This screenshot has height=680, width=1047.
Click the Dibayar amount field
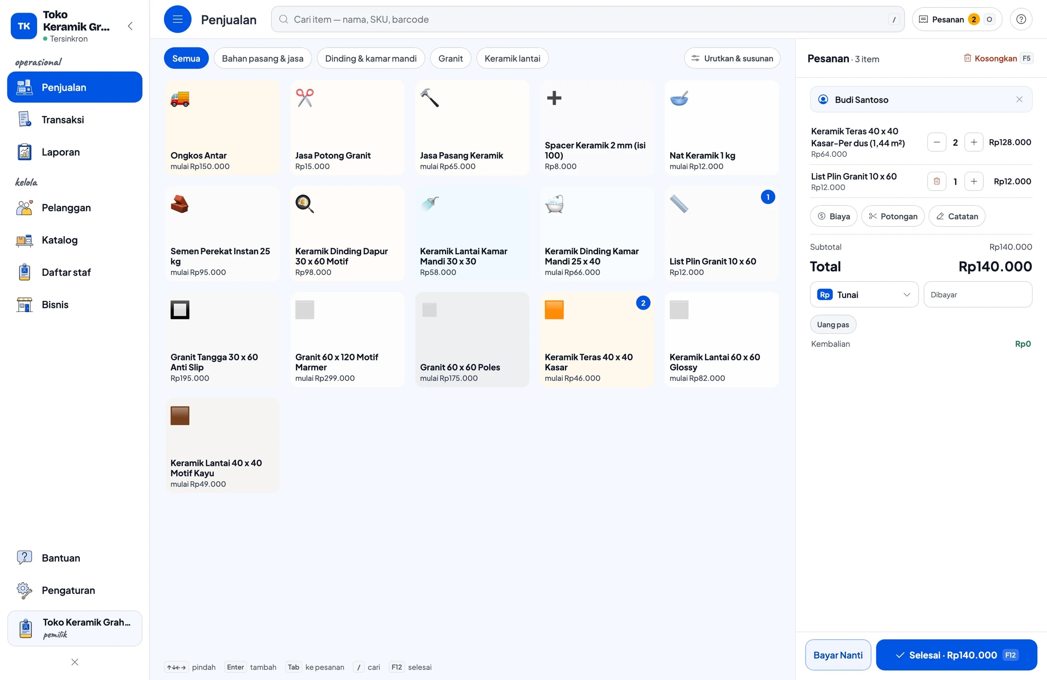pos(978,295)
